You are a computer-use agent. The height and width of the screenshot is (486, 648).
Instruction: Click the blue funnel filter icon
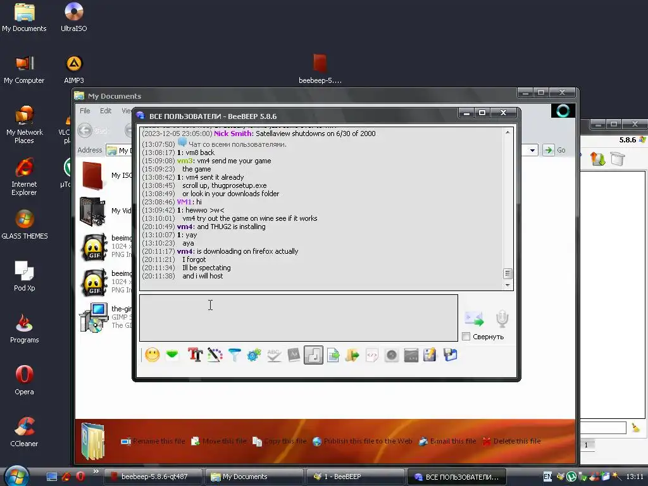234,355
